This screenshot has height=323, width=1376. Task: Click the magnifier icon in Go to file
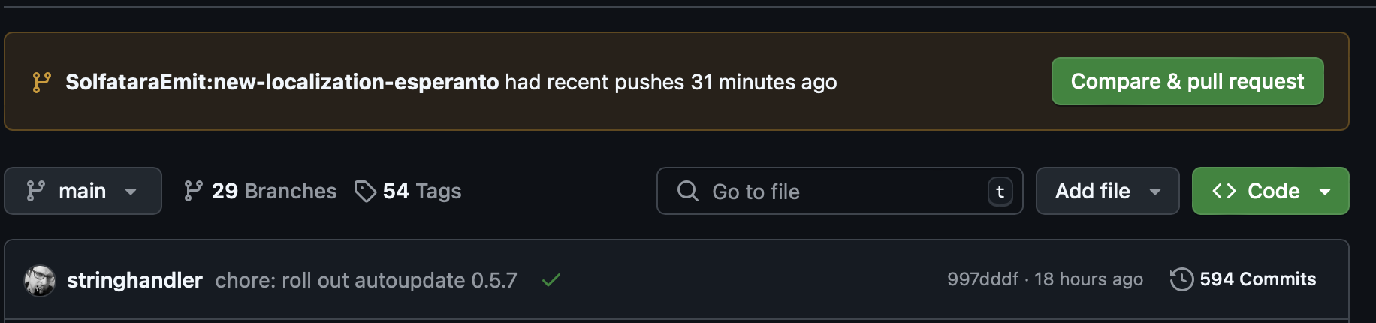click(x=687, y=191)
